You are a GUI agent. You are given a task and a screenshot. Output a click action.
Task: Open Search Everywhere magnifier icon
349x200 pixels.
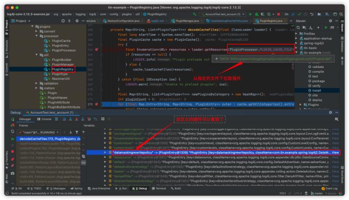[341, 14]
